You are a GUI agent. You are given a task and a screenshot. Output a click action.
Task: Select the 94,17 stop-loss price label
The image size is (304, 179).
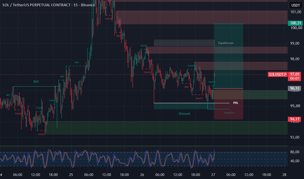(x=295, y=119)
